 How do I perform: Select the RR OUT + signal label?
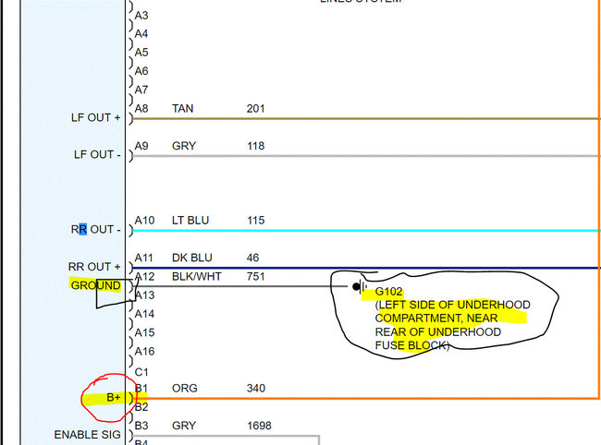pyautogui.click(x=94, y=266)
